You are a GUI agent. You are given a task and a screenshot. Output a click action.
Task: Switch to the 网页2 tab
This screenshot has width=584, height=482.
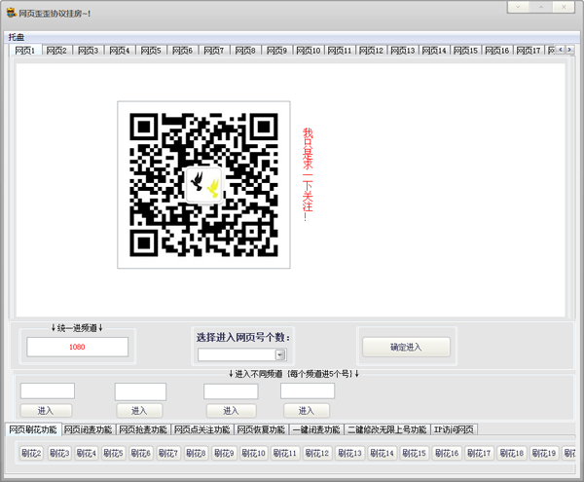coord(56,51)
